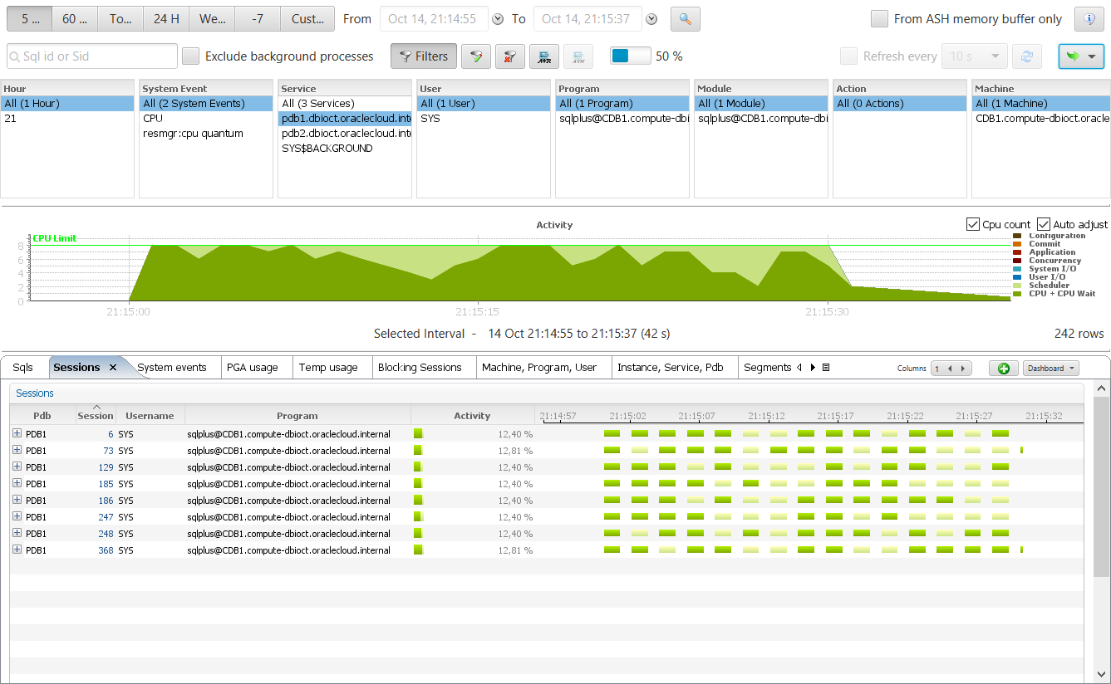Open the Dashboard dropdown

1051,368
